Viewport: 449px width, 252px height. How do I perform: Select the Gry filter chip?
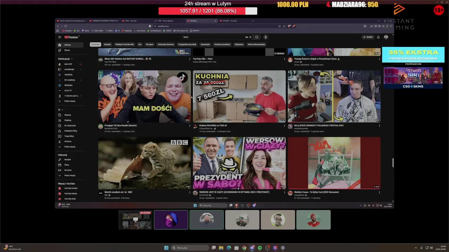pyautogui.click(x=140, y=44)
